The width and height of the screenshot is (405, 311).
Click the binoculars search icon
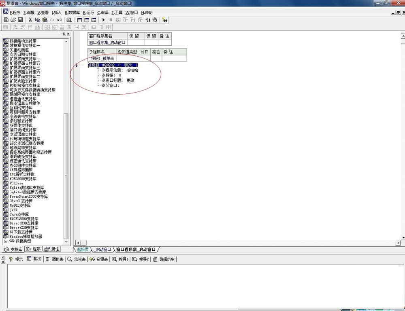[x=164, y=20]
